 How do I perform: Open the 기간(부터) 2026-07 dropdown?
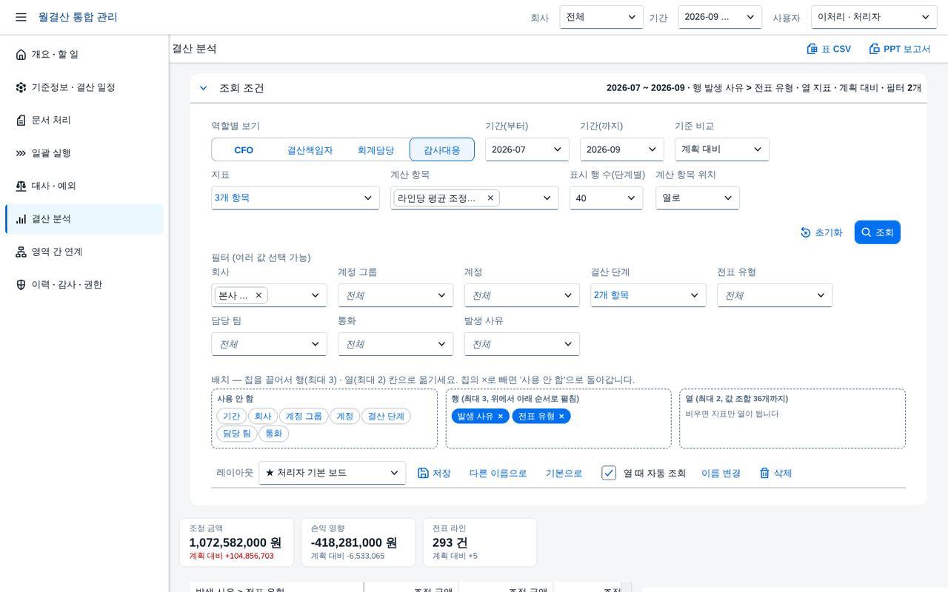point(527,149)
